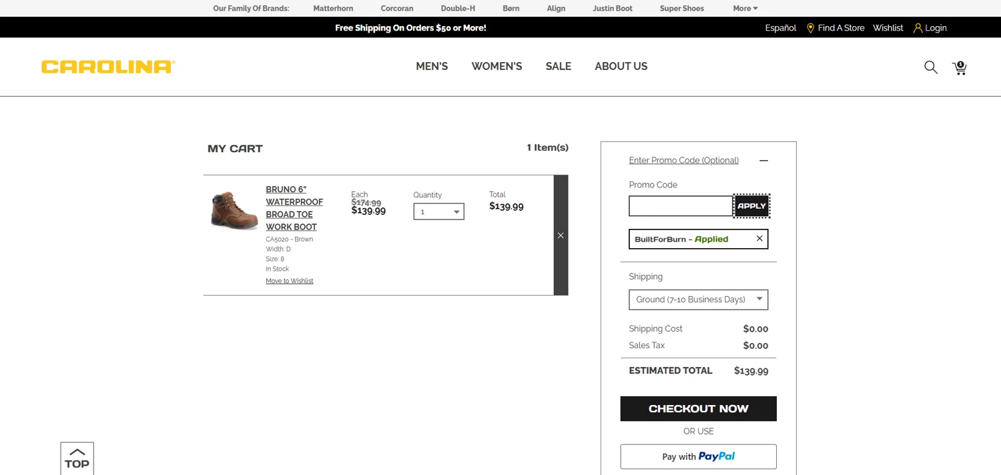Click the 1 Item(s) count text

[x=548, y=147]
